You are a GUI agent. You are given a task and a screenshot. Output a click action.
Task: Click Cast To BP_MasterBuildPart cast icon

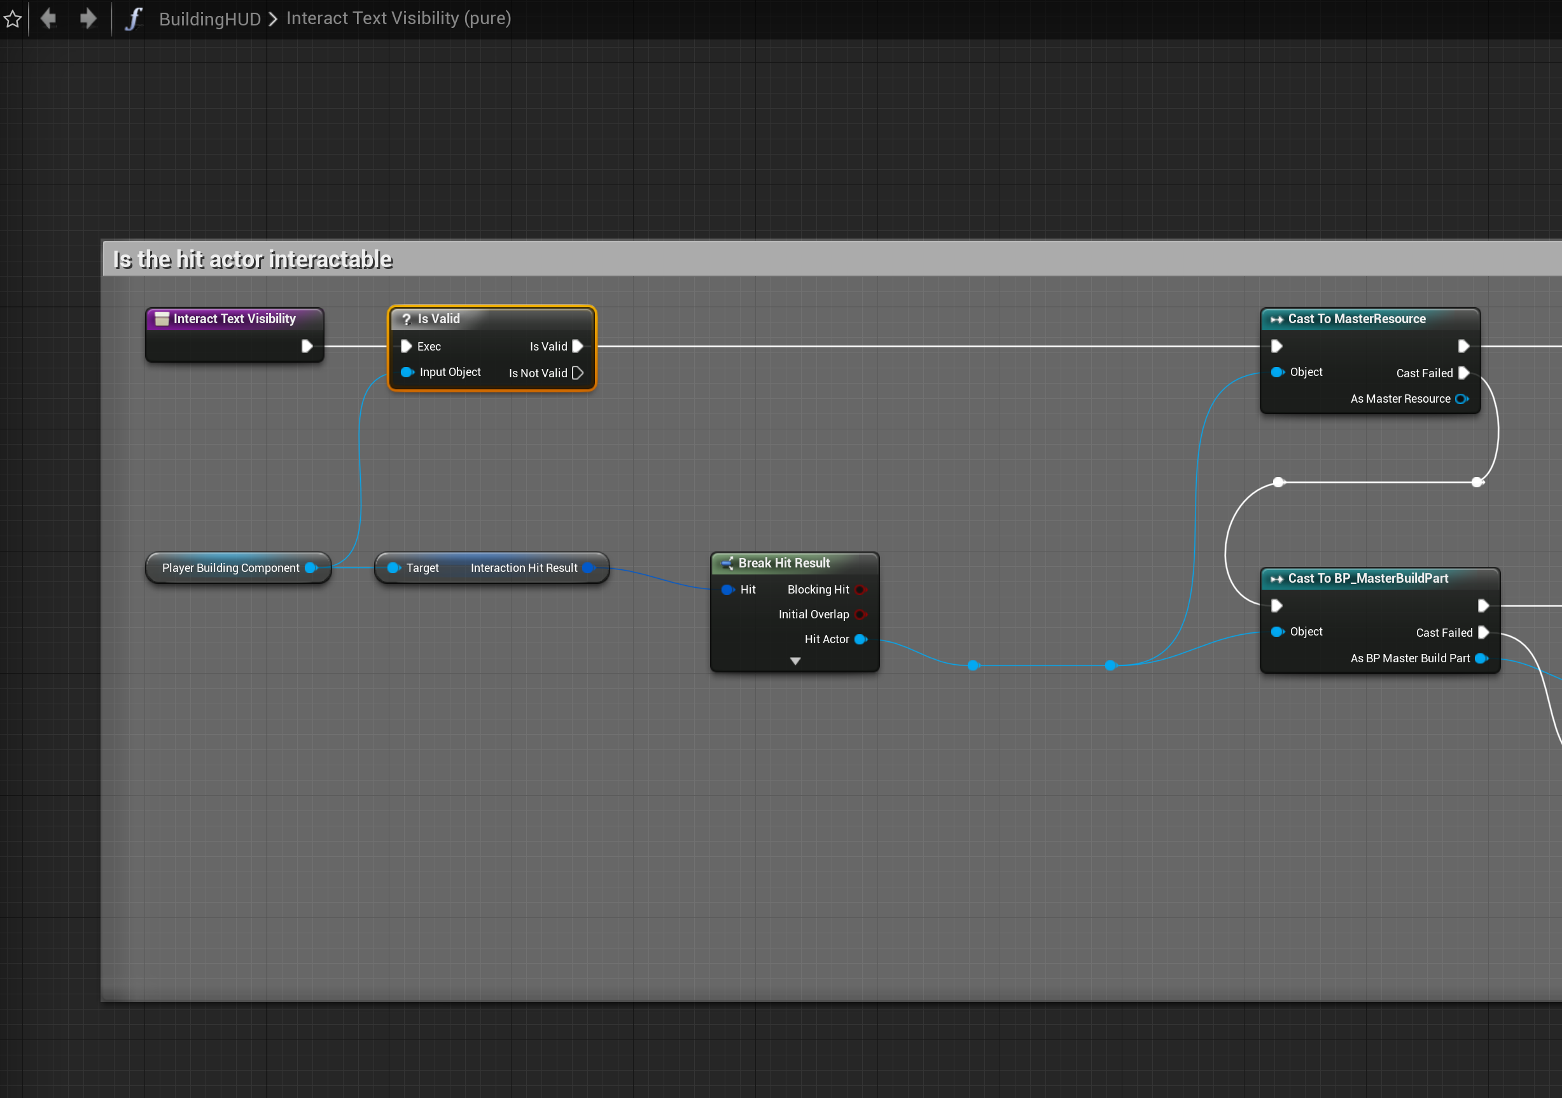click(x=1276, y=579)
